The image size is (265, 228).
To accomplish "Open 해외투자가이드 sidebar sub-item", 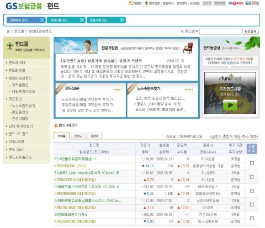I will [x=23, y=92].
